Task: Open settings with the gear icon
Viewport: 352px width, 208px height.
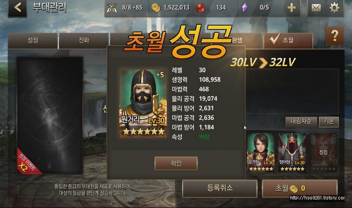Action: click(x=334, y=8)
